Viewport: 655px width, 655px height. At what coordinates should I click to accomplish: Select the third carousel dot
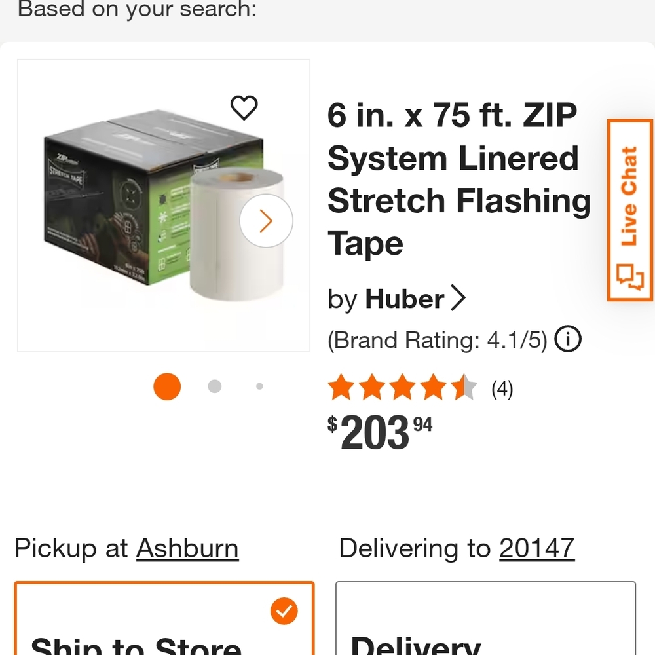pos(259,386)
